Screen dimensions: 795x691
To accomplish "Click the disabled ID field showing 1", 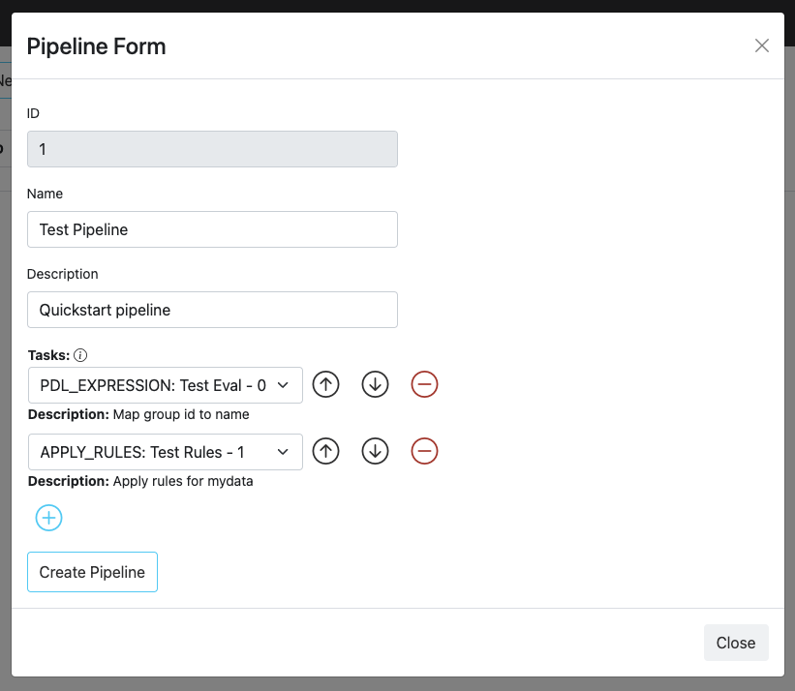I will pos(212,149).
